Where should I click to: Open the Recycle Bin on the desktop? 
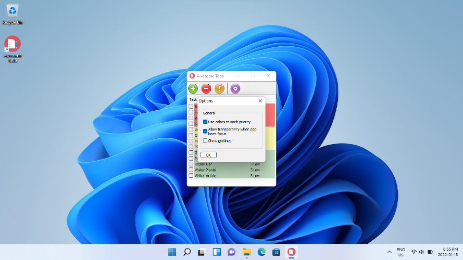(12, 13)
